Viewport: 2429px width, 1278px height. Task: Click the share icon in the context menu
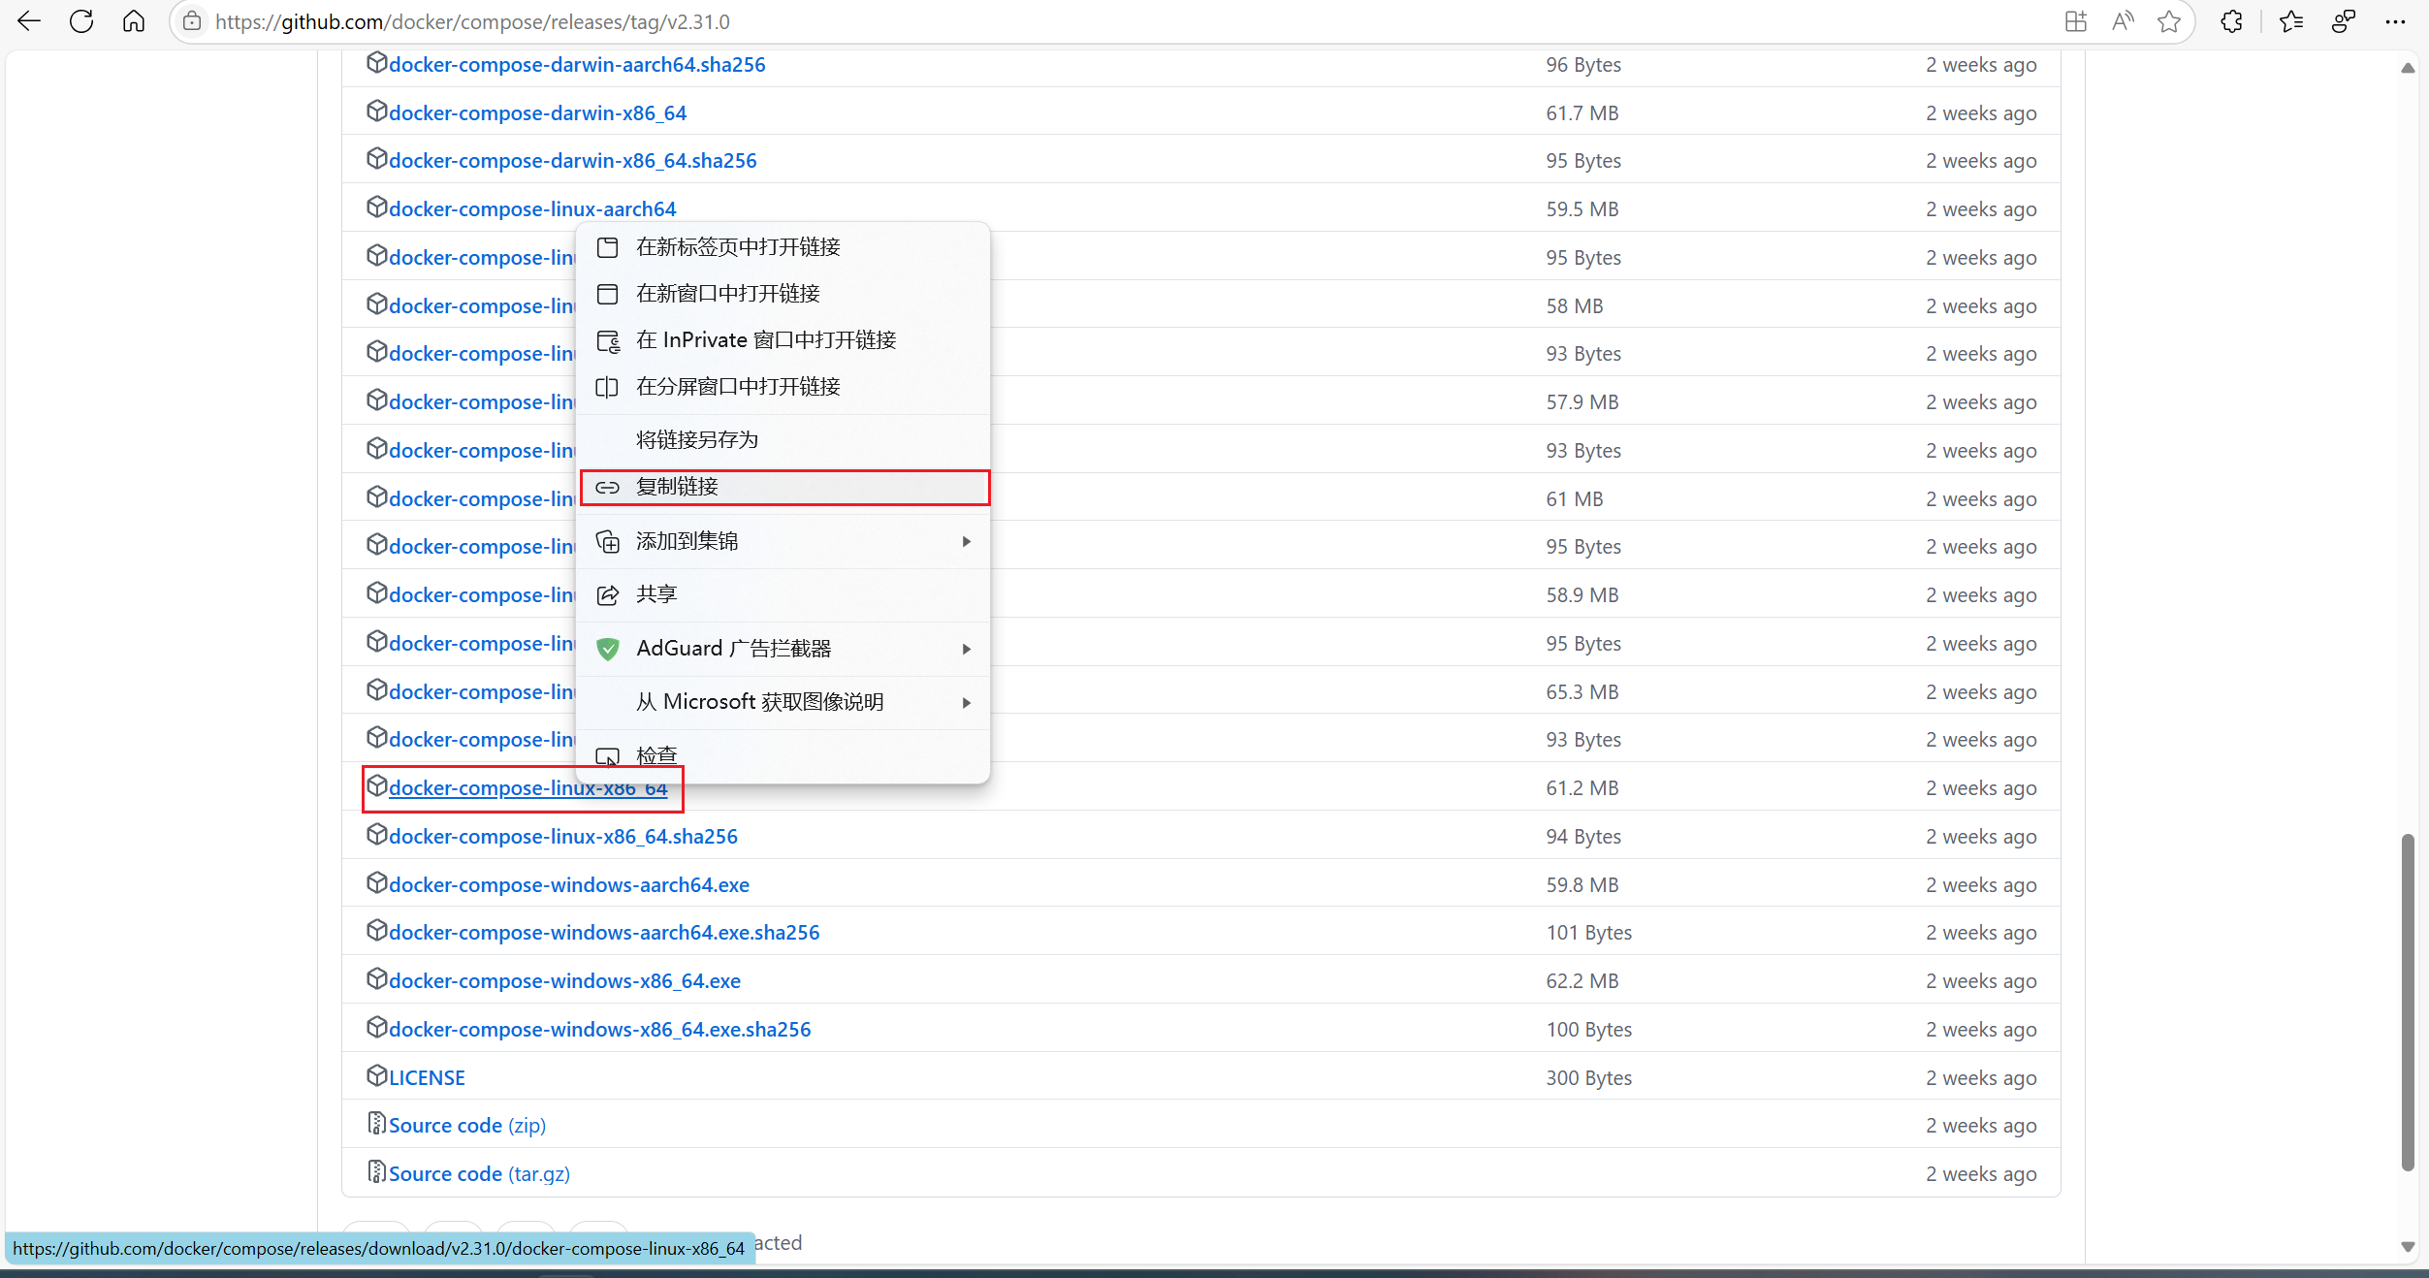608,594
